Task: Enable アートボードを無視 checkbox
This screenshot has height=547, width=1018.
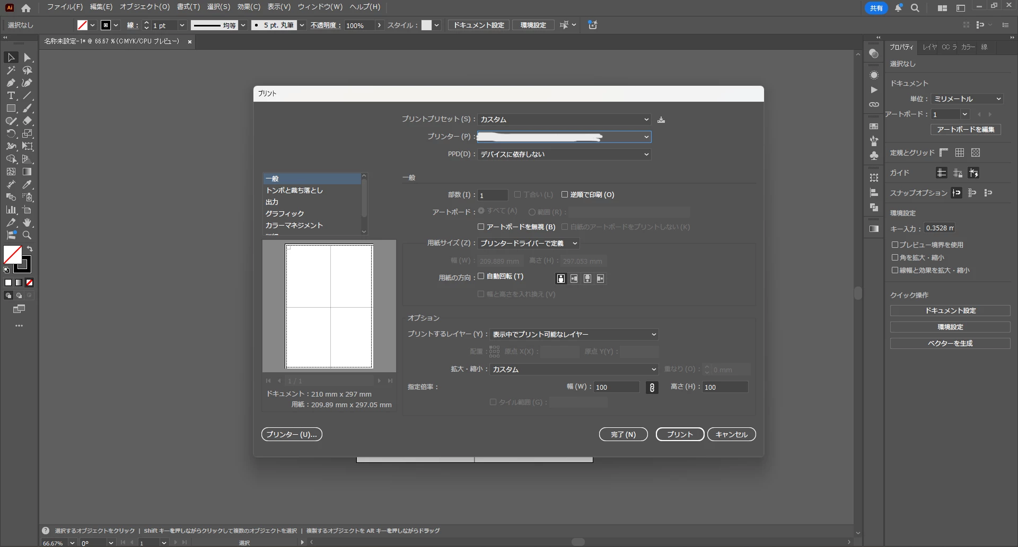Action: pyautogui.click(x=481, y=227)
